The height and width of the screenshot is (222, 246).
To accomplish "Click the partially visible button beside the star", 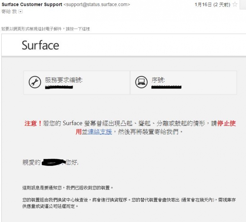I will click(x=243, y=5).
